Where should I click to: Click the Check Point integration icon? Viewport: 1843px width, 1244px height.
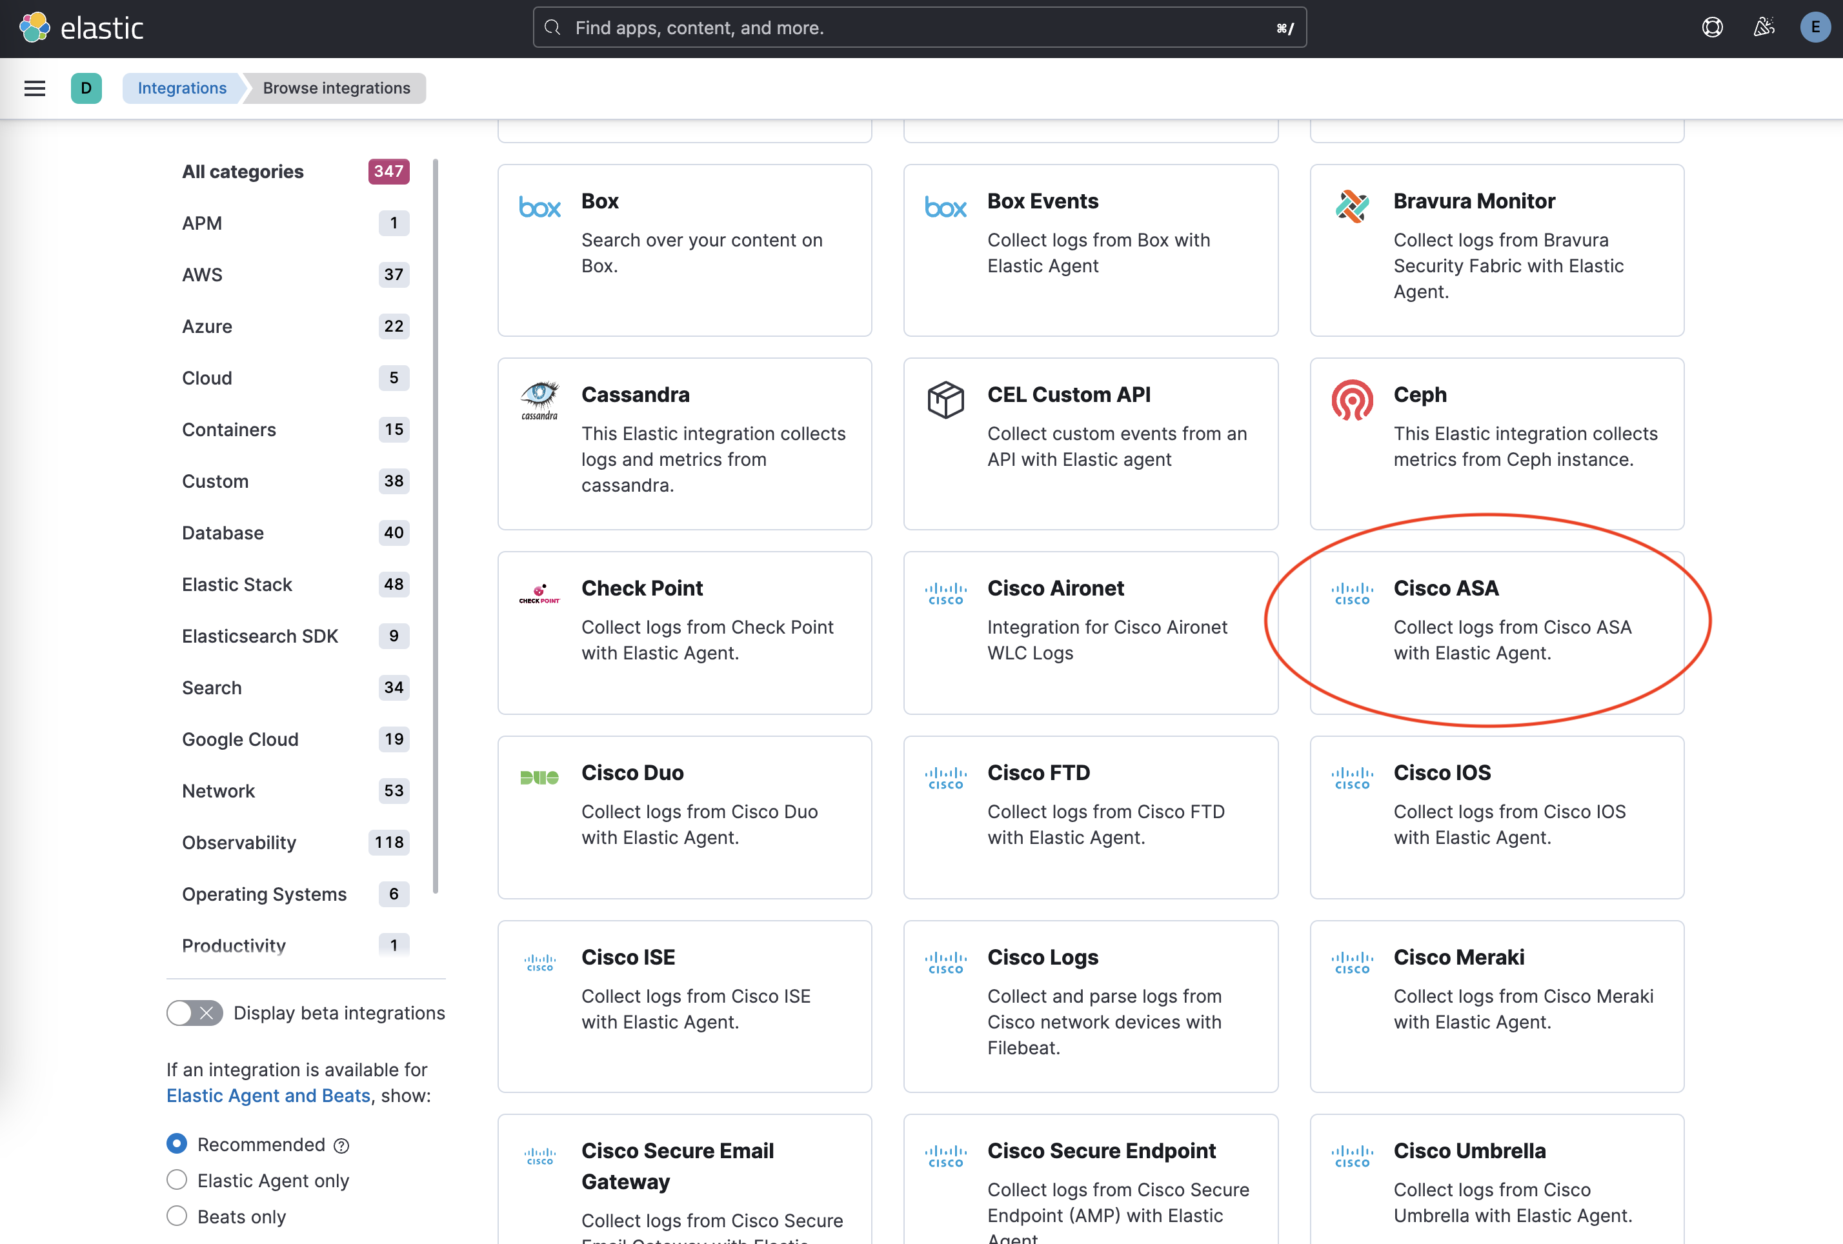point(539,594)
